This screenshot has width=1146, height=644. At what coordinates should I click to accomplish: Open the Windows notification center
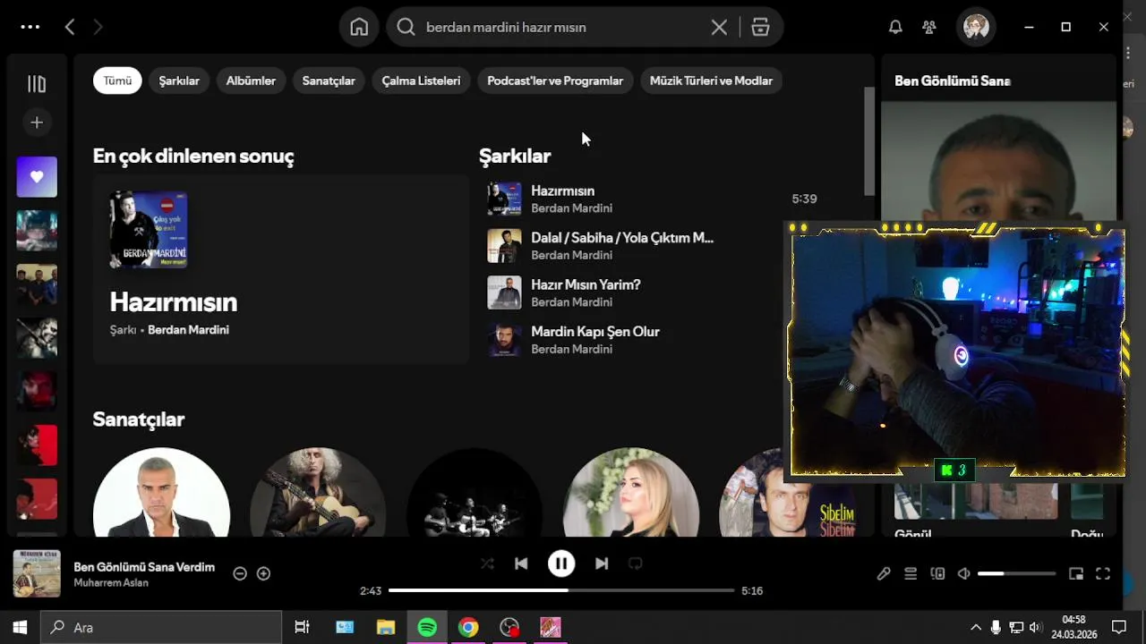click(x=1118, y=627)
